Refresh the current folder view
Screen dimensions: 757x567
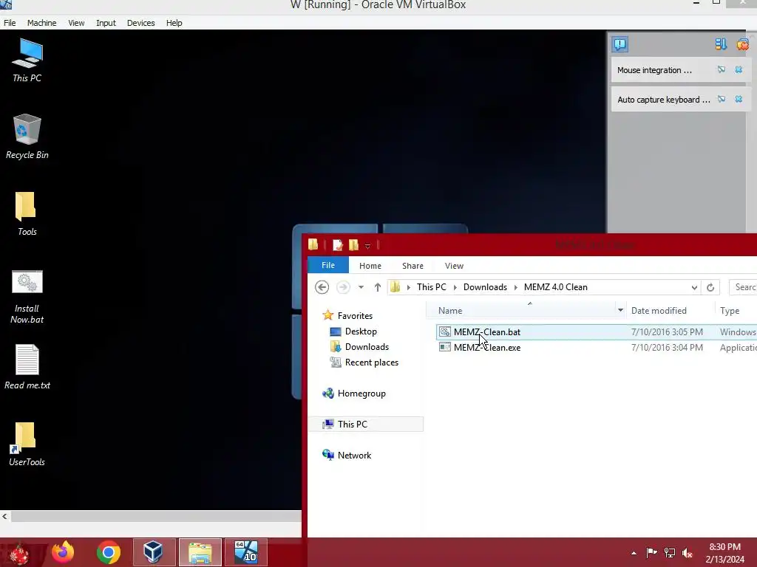pyautogui.click(x=710, y=287)
